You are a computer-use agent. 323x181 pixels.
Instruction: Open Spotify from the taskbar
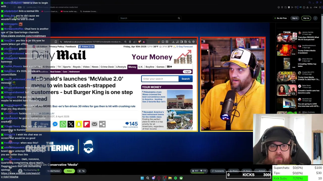click(175, 178)
